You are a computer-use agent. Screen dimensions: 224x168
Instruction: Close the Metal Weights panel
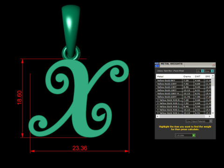(213, 64)
